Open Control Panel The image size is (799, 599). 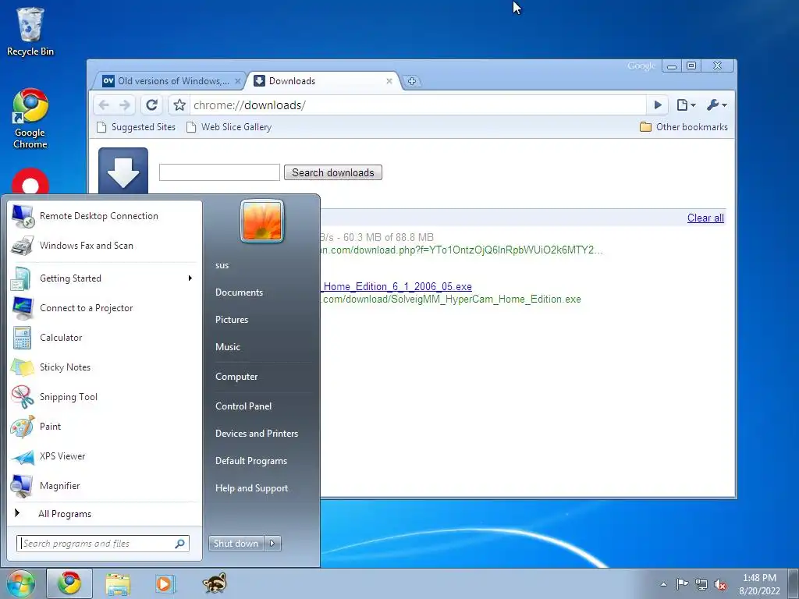[243, 406]
